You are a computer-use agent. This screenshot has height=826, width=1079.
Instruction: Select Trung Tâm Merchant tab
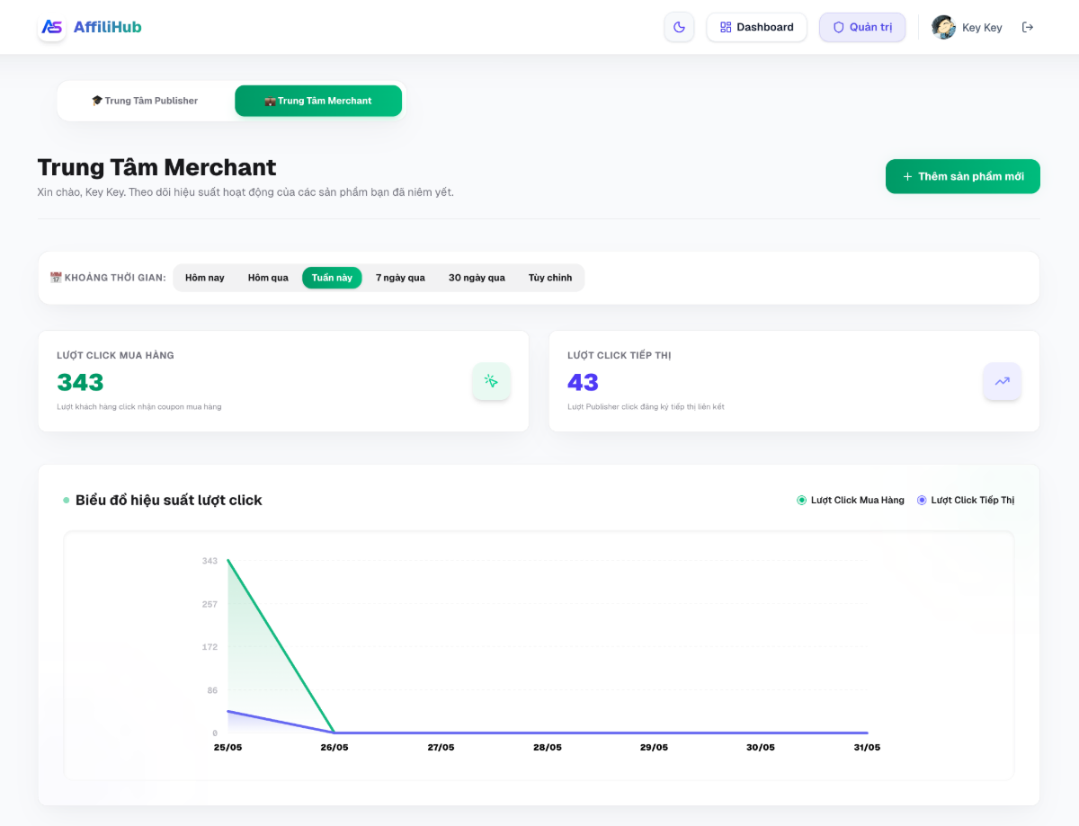318,101
